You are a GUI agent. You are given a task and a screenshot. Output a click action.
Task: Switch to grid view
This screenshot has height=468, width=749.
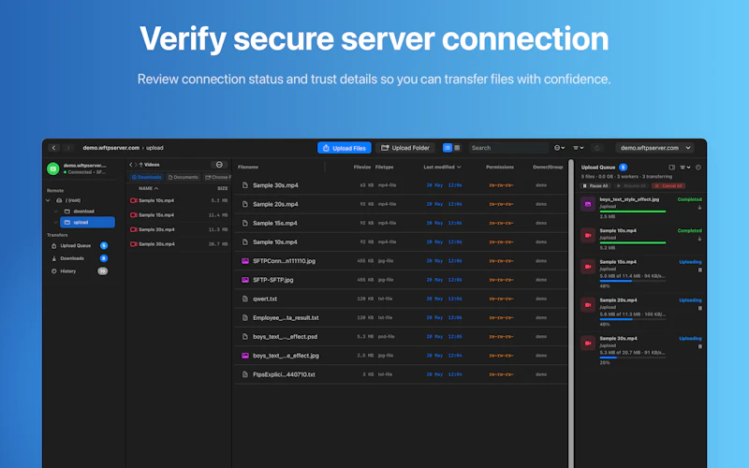coord(457,148)
